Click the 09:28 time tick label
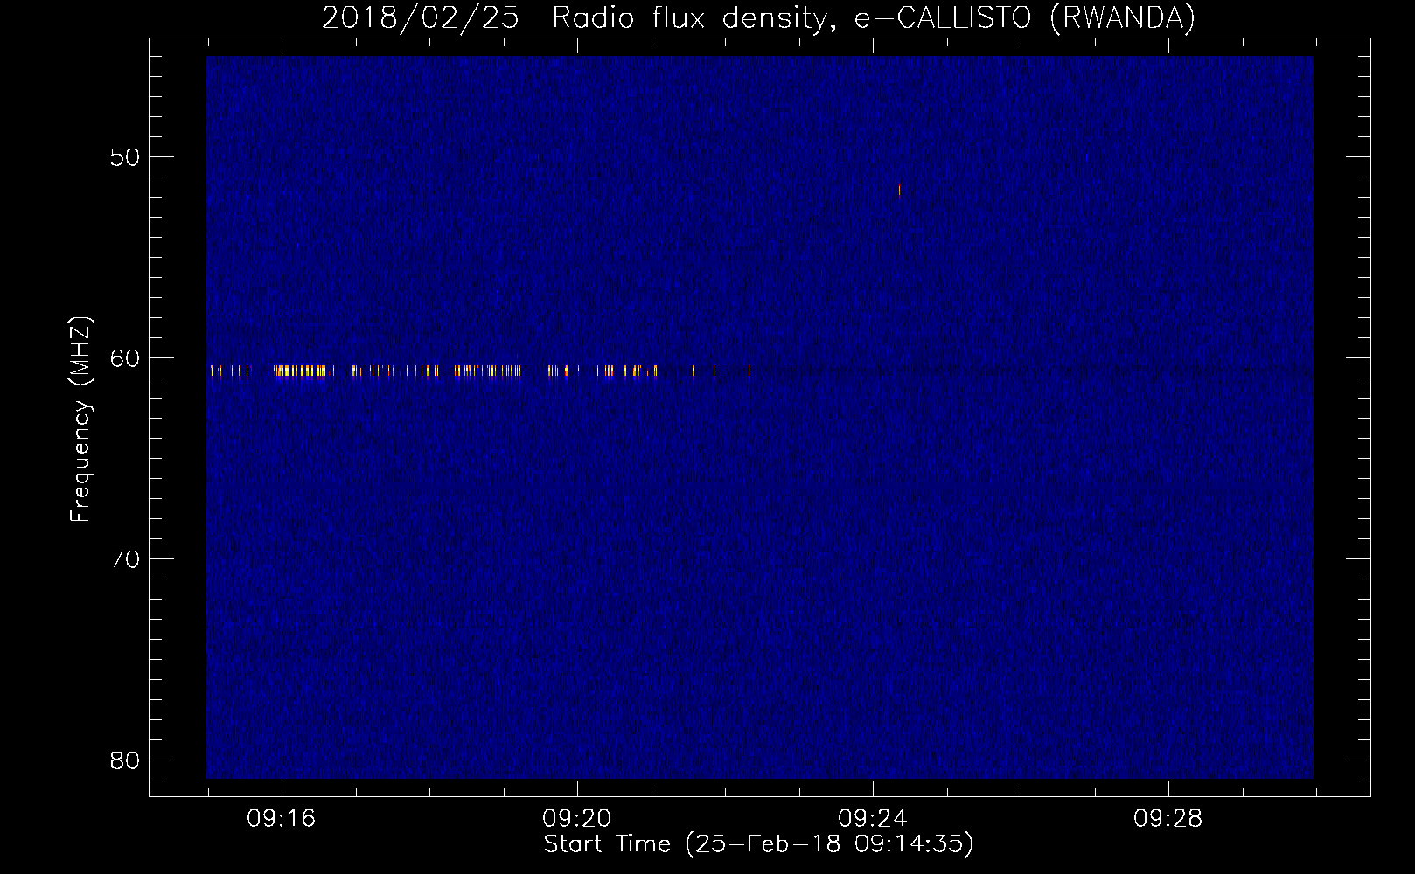This screenshot has width=1415, height=874. click(1168, 819)
